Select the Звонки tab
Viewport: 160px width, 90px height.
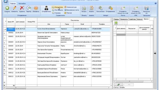coord(146,19)
